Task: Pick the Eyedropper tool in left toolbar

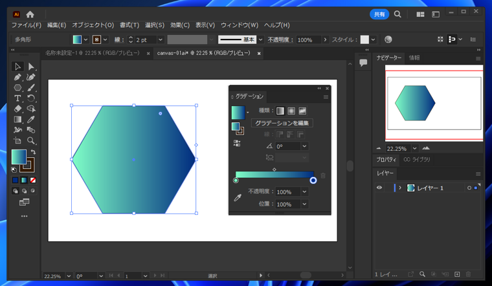Action: 30,119
